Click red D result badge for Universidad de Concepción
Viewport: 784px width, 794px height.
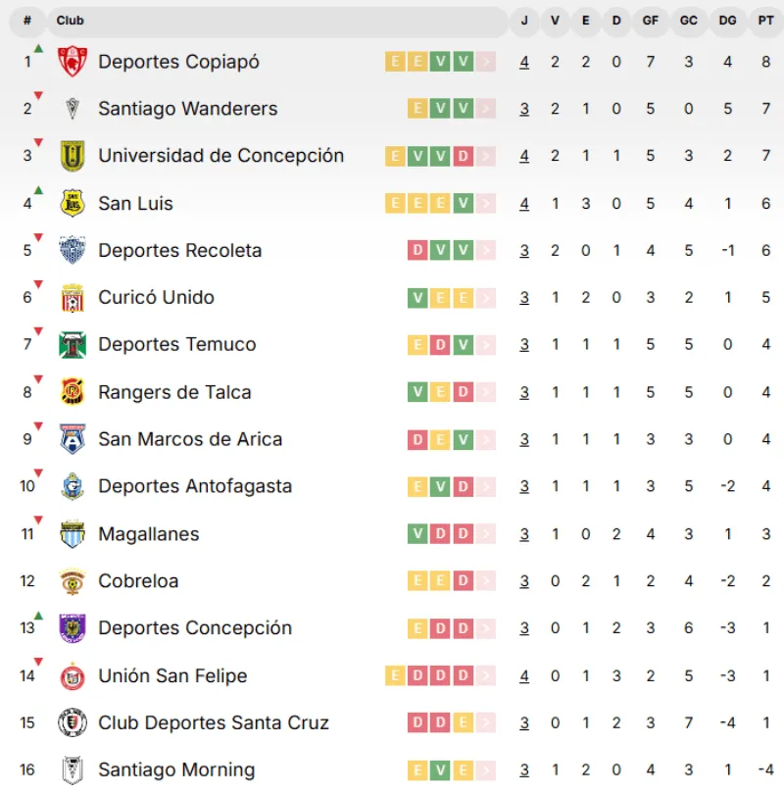coord(464,157)
